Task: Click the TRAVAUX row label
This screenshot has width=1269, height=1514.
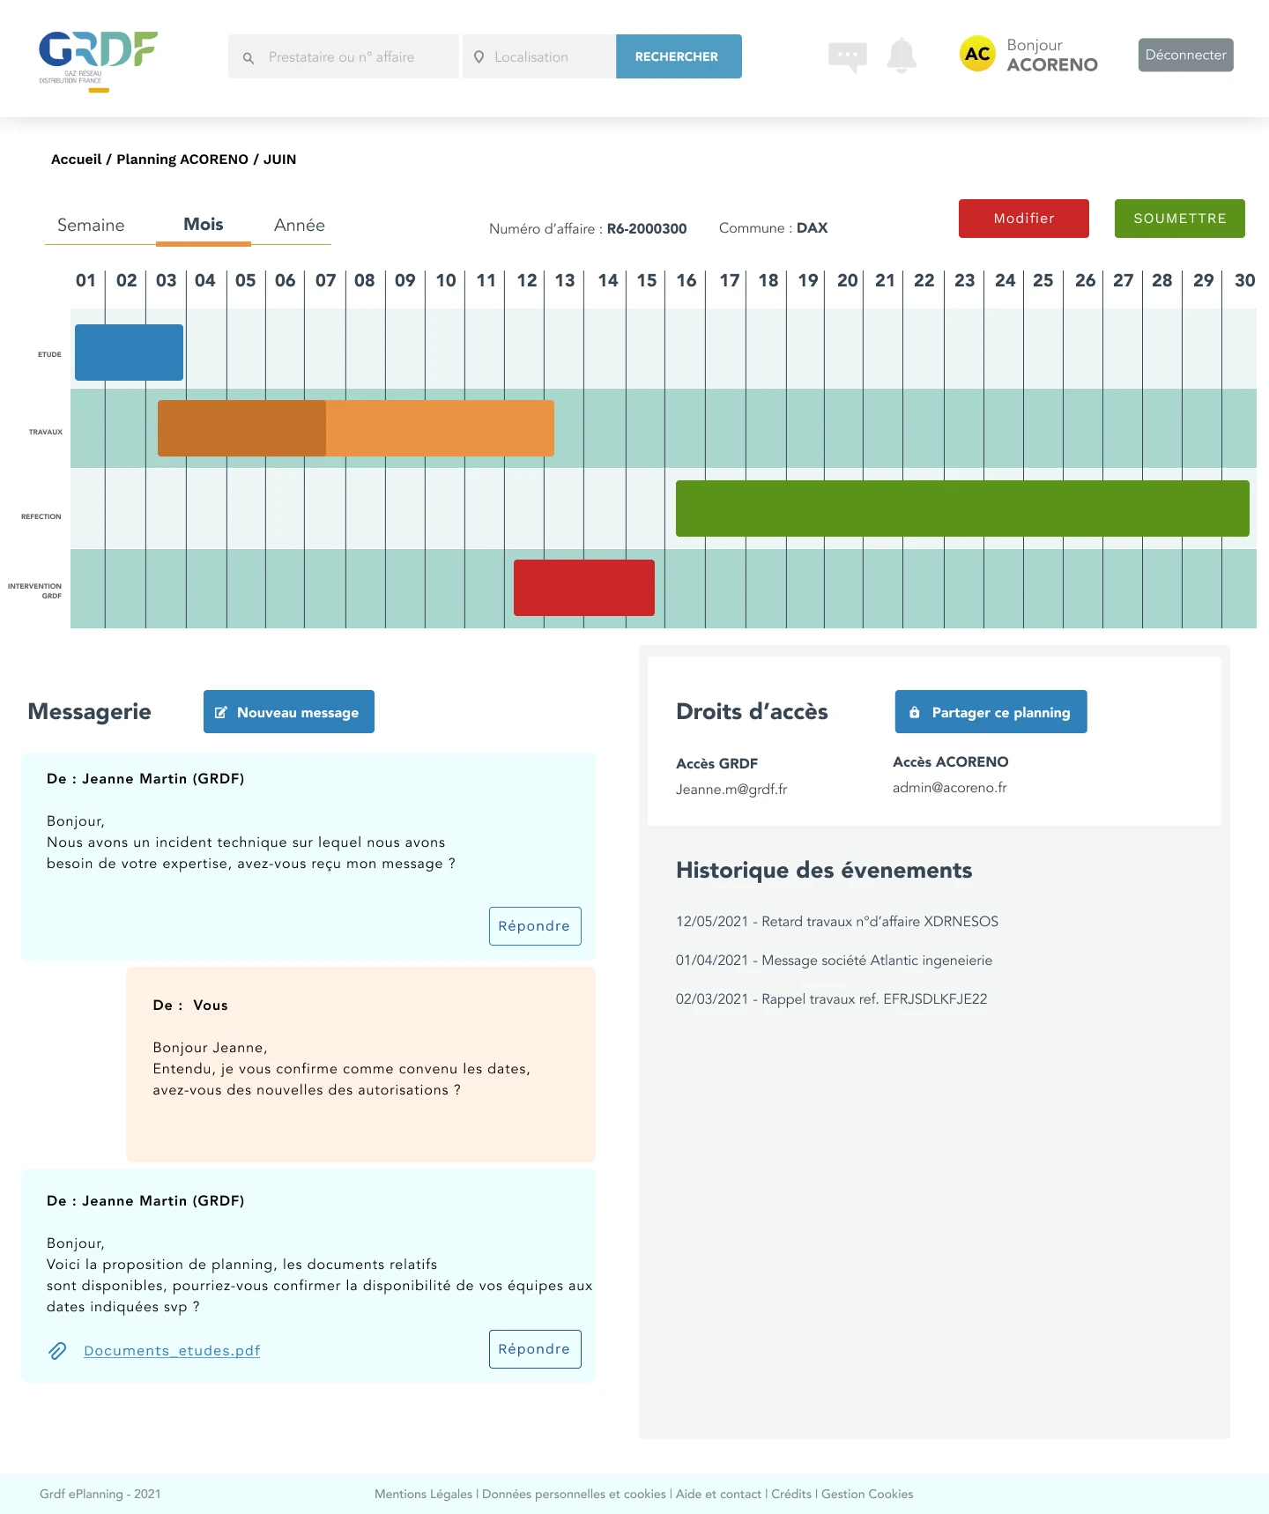Action: tap(46, 432)
